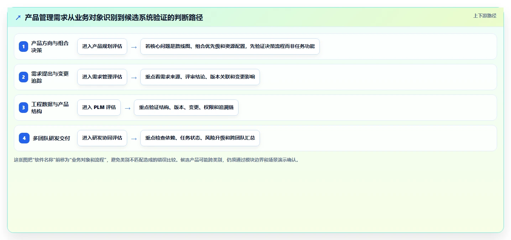Click the arrow after 进入产品规划评估
The height and width of the screenshot is (240, 511).
point(134,47)
